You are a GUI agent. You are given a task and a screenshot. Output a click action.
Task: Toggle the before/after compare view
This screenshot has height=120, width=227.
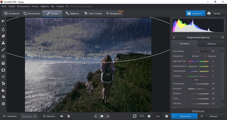pos(69,116)
